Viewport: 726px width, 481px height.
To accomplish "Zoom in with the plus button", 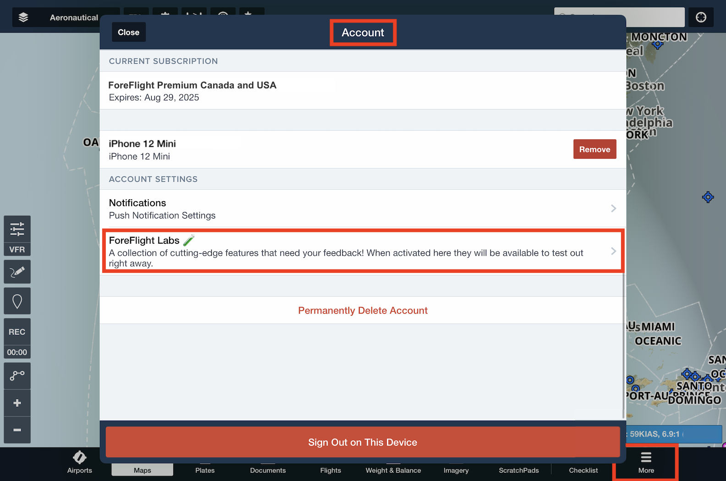I will click(x=17, y=403).
